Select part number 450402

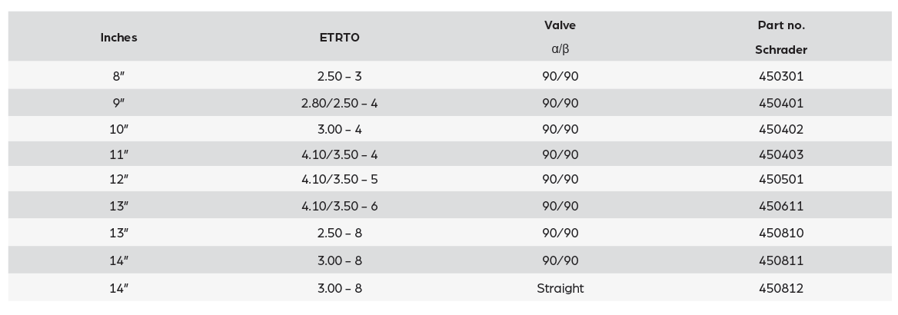780,129
